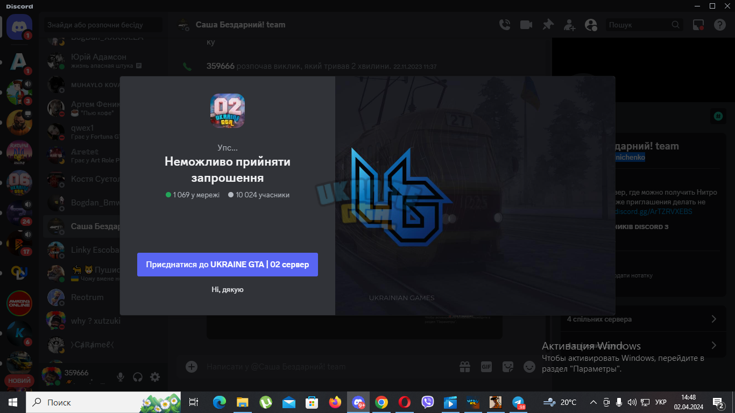This screenshot has height=413, width=735.
Task: Select the Саша Бездар conversation row
Action: 104,226
